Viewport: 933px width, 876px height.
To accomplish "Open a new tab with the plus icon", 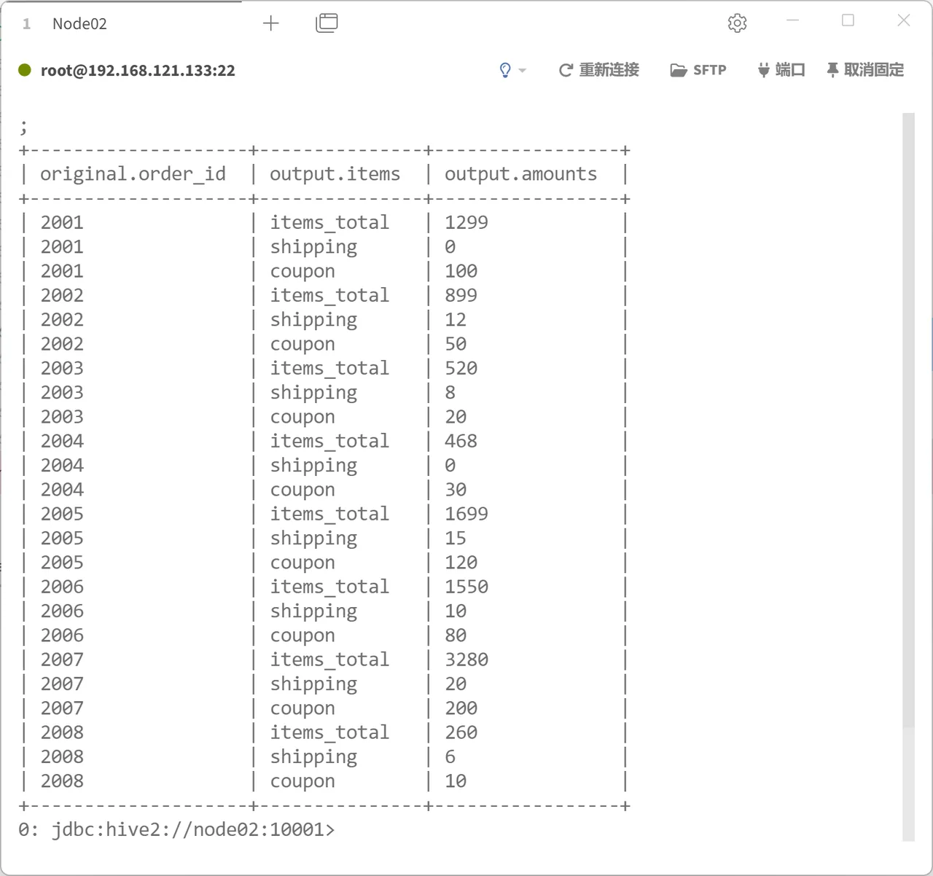I will [271, 23].
